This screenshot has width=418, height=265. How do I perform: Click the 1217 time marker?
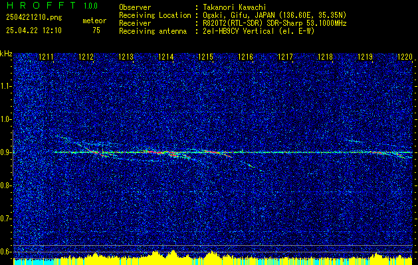286,57
